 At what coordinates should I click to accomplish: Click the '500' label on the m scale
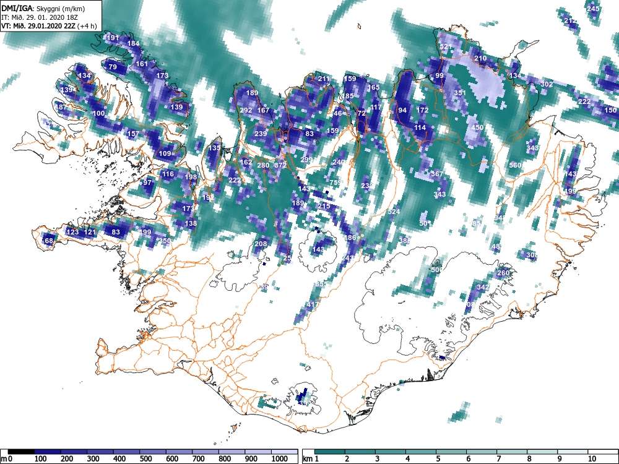tap(145, 459)
